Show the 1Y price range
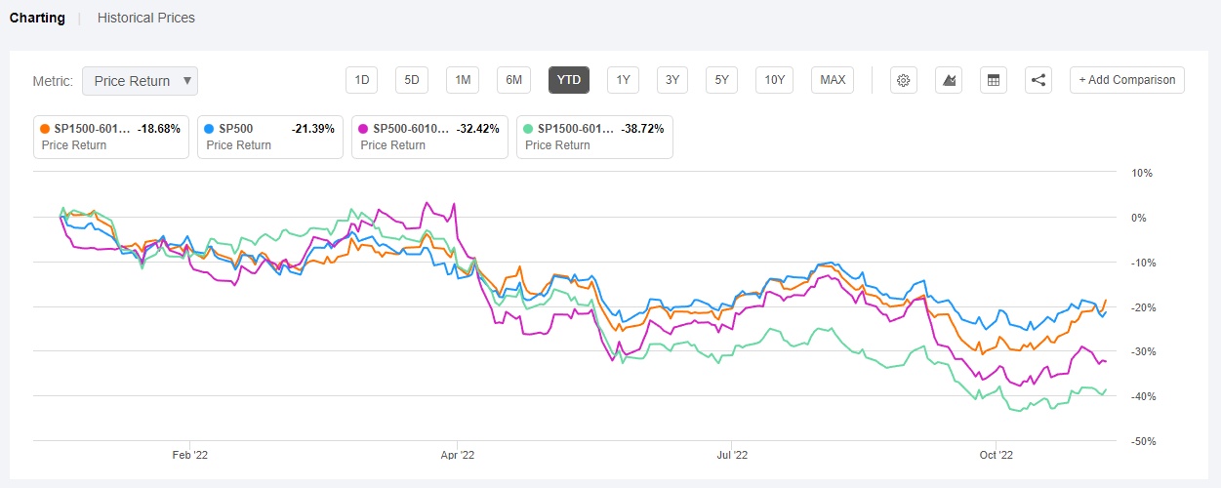 [623, 80]
